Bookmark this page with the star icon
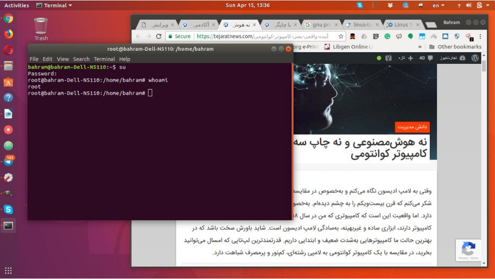Image resolution: width=495 pixels, height=279 pixels. 341,36
